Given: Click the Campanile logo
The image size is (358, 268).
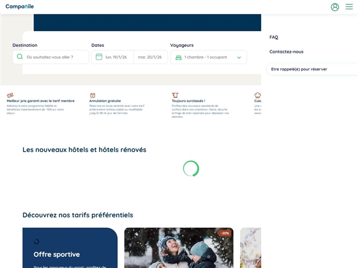Looking at the screenshot, I should coord(20,7).
